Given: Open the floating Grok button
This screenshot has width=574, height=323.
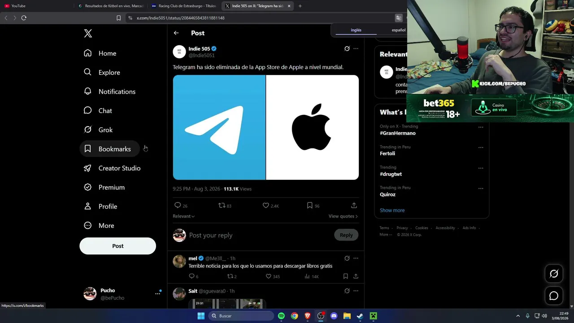Looking at the screenshot, I should coord(554,274).
